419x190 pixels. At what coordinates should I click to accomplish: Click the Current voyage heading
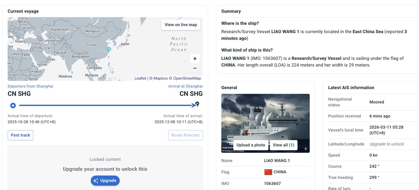23,11
